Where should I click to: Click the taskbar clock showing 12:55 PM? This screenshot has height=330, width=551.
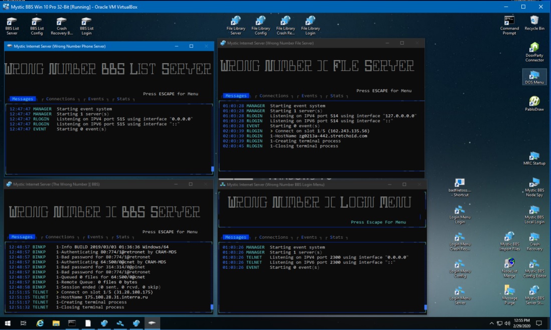[x=521, y=323]
